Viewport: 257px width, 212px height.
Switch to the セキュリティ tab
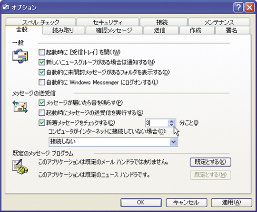coord(108,22)
